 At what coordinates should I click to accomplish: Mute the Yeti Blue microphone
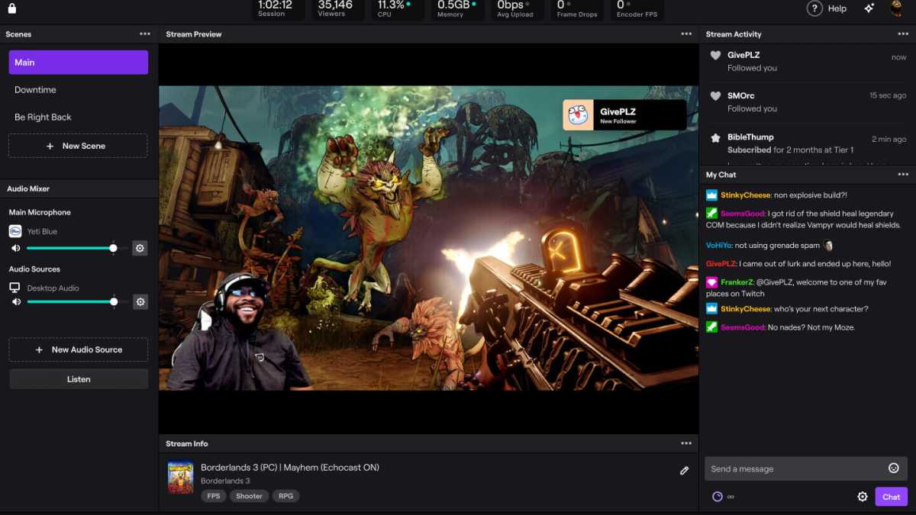click(16, 248)
